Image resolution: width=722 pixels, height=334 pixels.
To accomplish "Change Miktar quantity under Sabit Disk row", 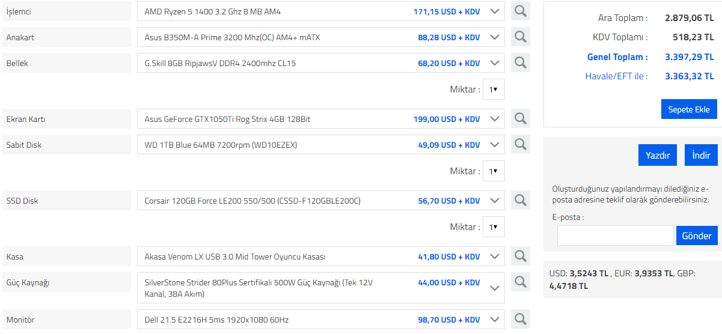I will pyautogui.click(x=494, y=171).
